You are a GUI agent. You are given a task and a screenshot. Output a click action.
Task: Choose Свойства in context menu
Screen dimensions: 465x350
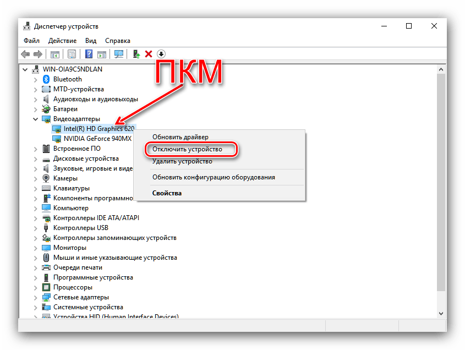tap(167, 193)
